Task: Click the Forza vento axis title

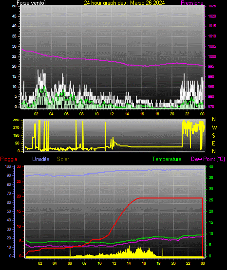Action: [x=31, y=3]
